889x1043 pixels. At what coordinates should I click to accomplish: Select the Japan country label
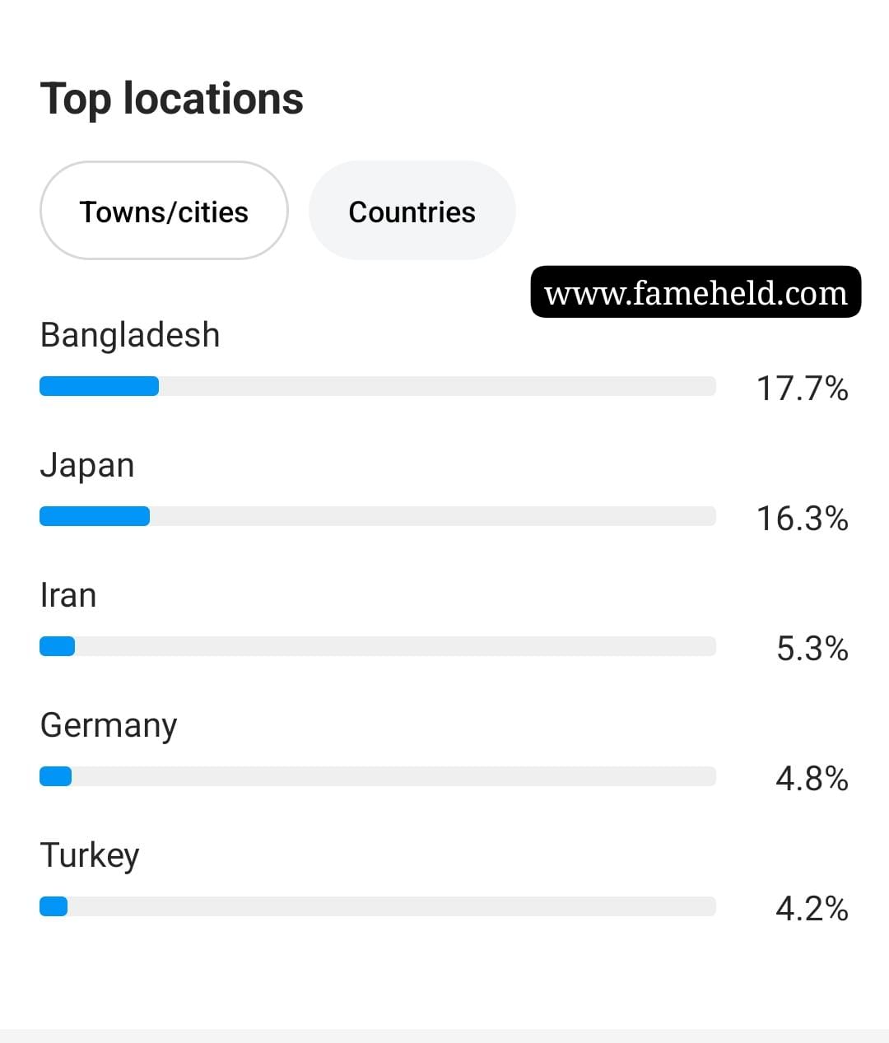point(86,466)
